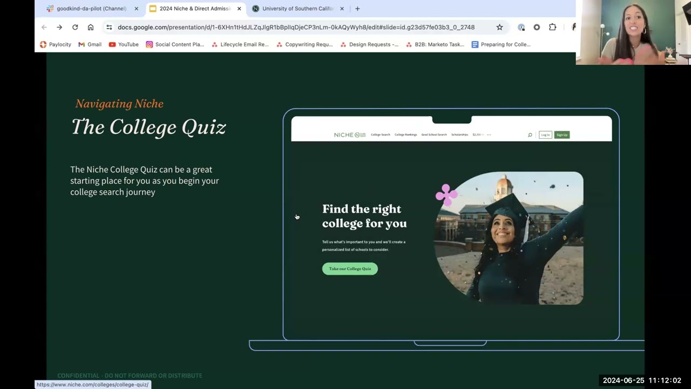Open Grad School Search in Niche nav

coord(434,135)
